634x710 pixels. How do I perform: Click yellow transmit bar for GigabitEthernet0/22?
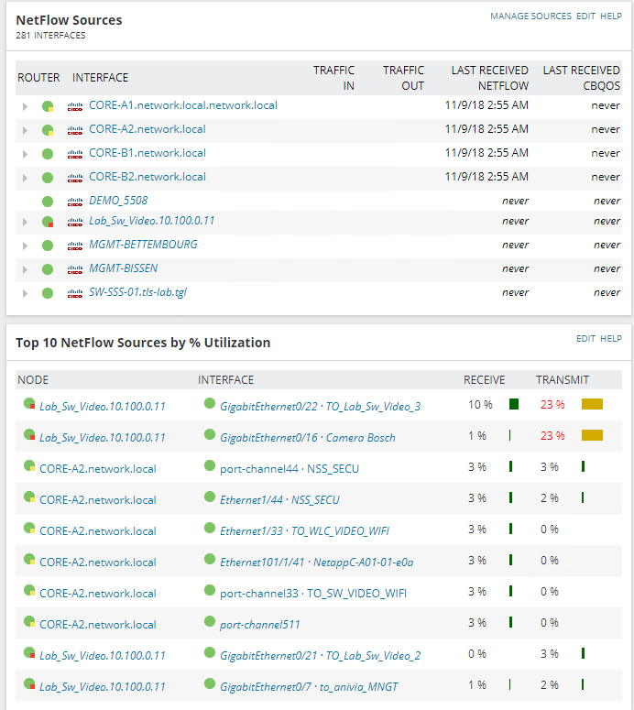pos(592,404)
